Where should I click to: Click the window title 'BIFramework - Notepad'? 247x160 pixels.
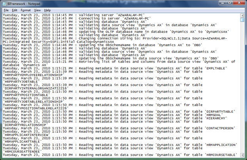pos(24,4)
